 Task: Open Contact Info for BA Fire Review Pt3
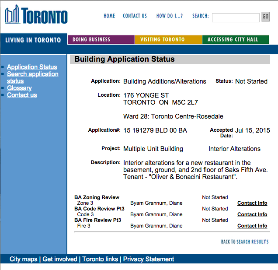252,226
